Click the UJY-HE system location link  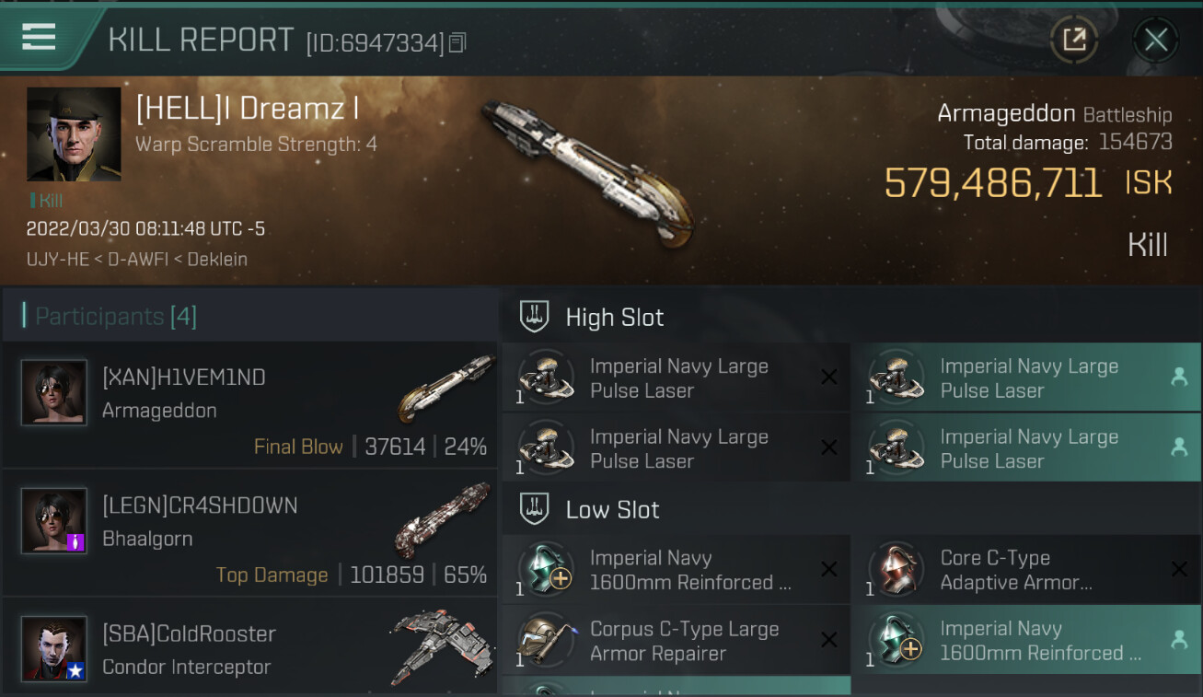tap(59, 260)
